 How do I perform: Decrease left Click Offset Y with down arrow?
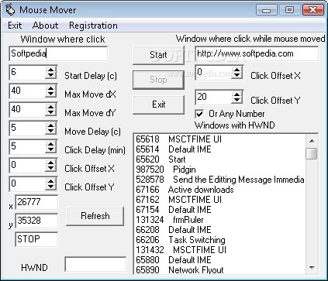(x=51, y=187)
